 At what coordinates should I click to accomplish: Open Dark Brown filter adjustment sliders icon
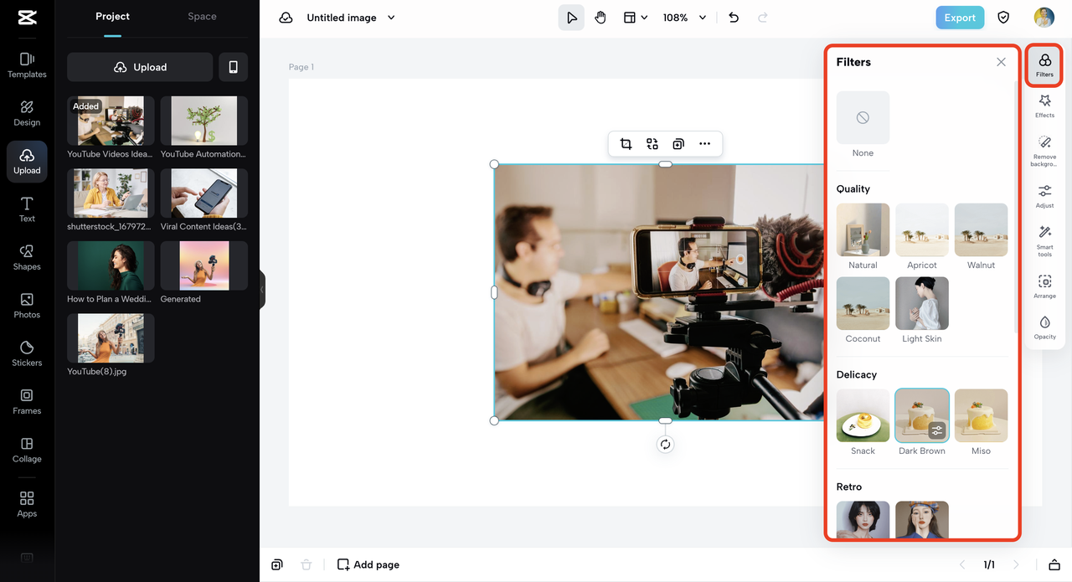937,430
